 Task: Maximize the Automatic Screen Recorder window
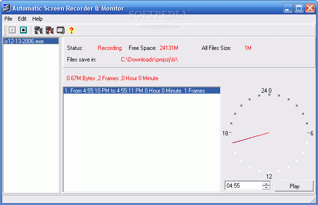[299, 8]
